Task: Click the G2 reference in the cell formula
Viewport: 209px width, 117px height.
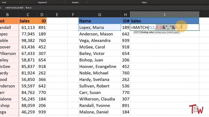Action: 152,27
